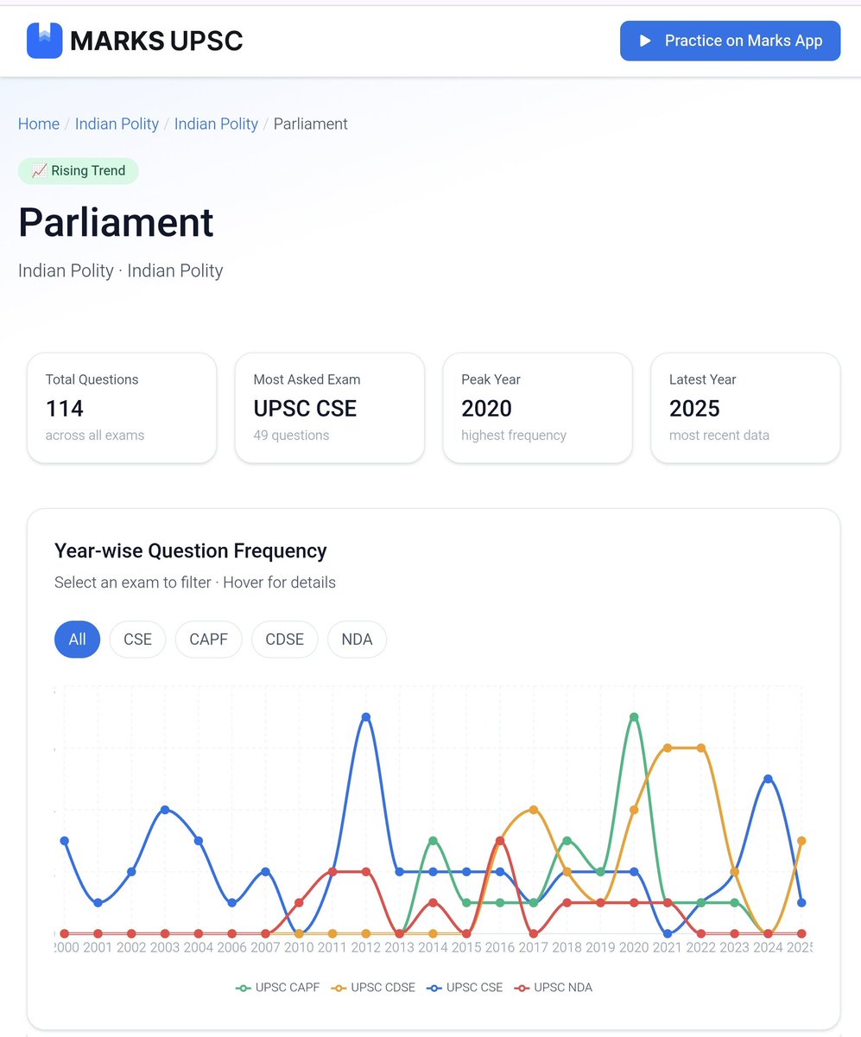This screenshot has height=1037, width=861.
Task: Toggle UPSC CDSE legend entry
Action: coord(374,987)
